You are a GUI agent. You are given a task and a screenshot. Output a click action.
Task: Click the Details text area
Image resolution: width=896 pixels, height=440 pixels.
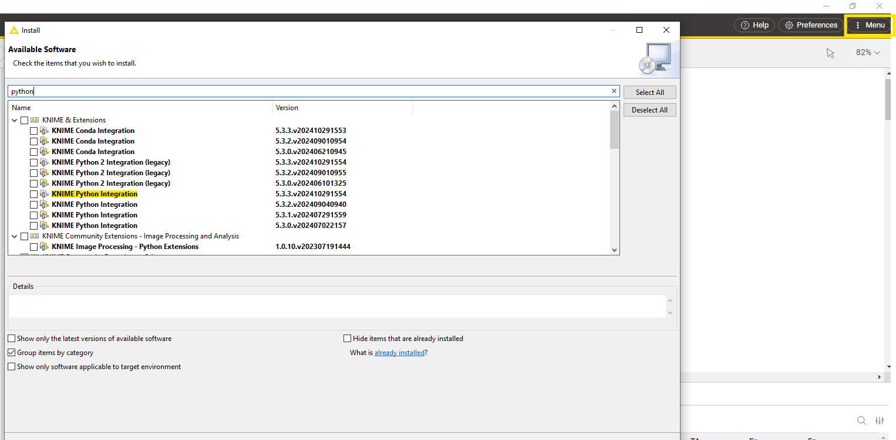pyautogui.click(x=338, y=306)
